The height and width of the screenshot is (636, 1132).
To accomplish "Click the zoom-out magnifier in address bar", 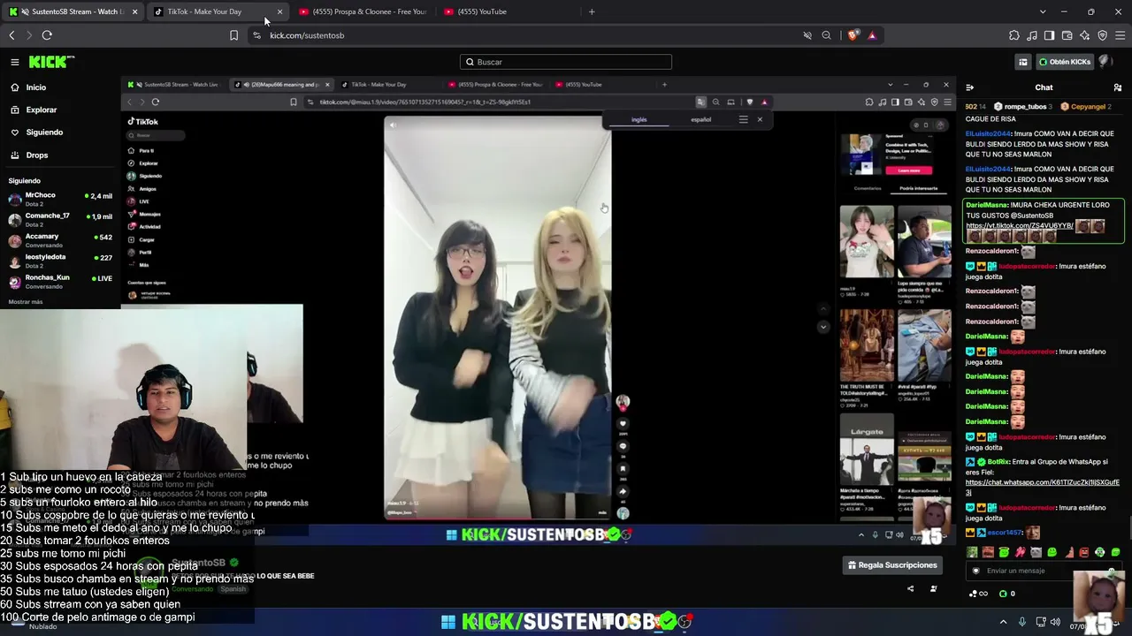I will [x=827, y=35].
